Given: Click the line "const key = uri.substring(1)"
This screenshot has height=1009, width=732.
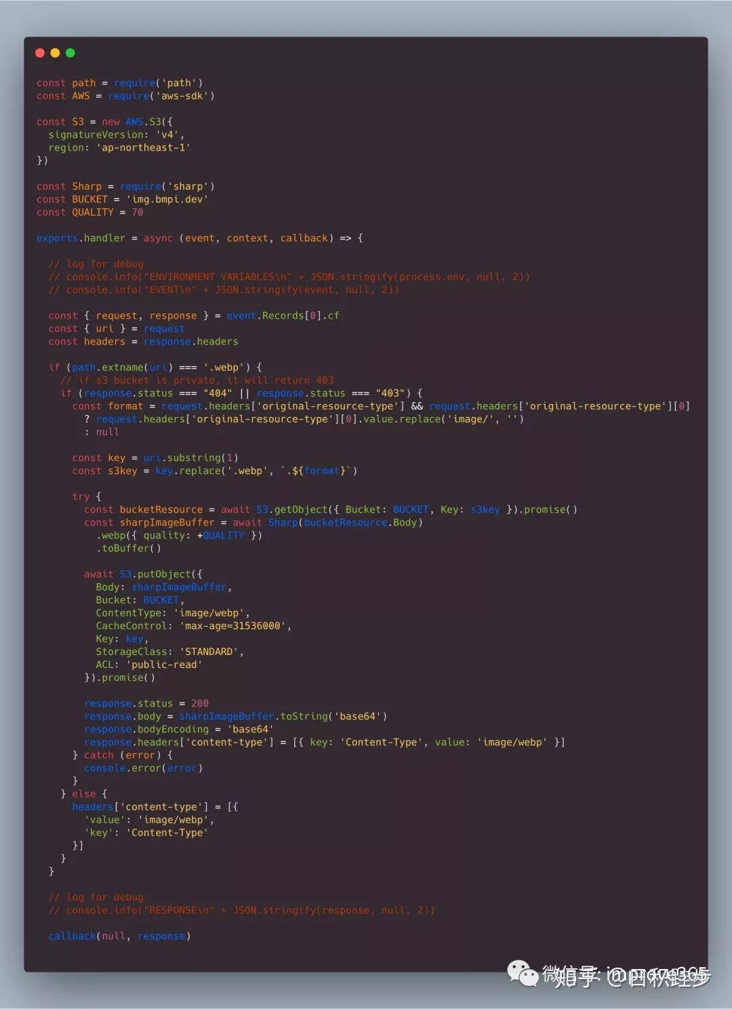Looking at the screenshot, I should tap(155, 458).
